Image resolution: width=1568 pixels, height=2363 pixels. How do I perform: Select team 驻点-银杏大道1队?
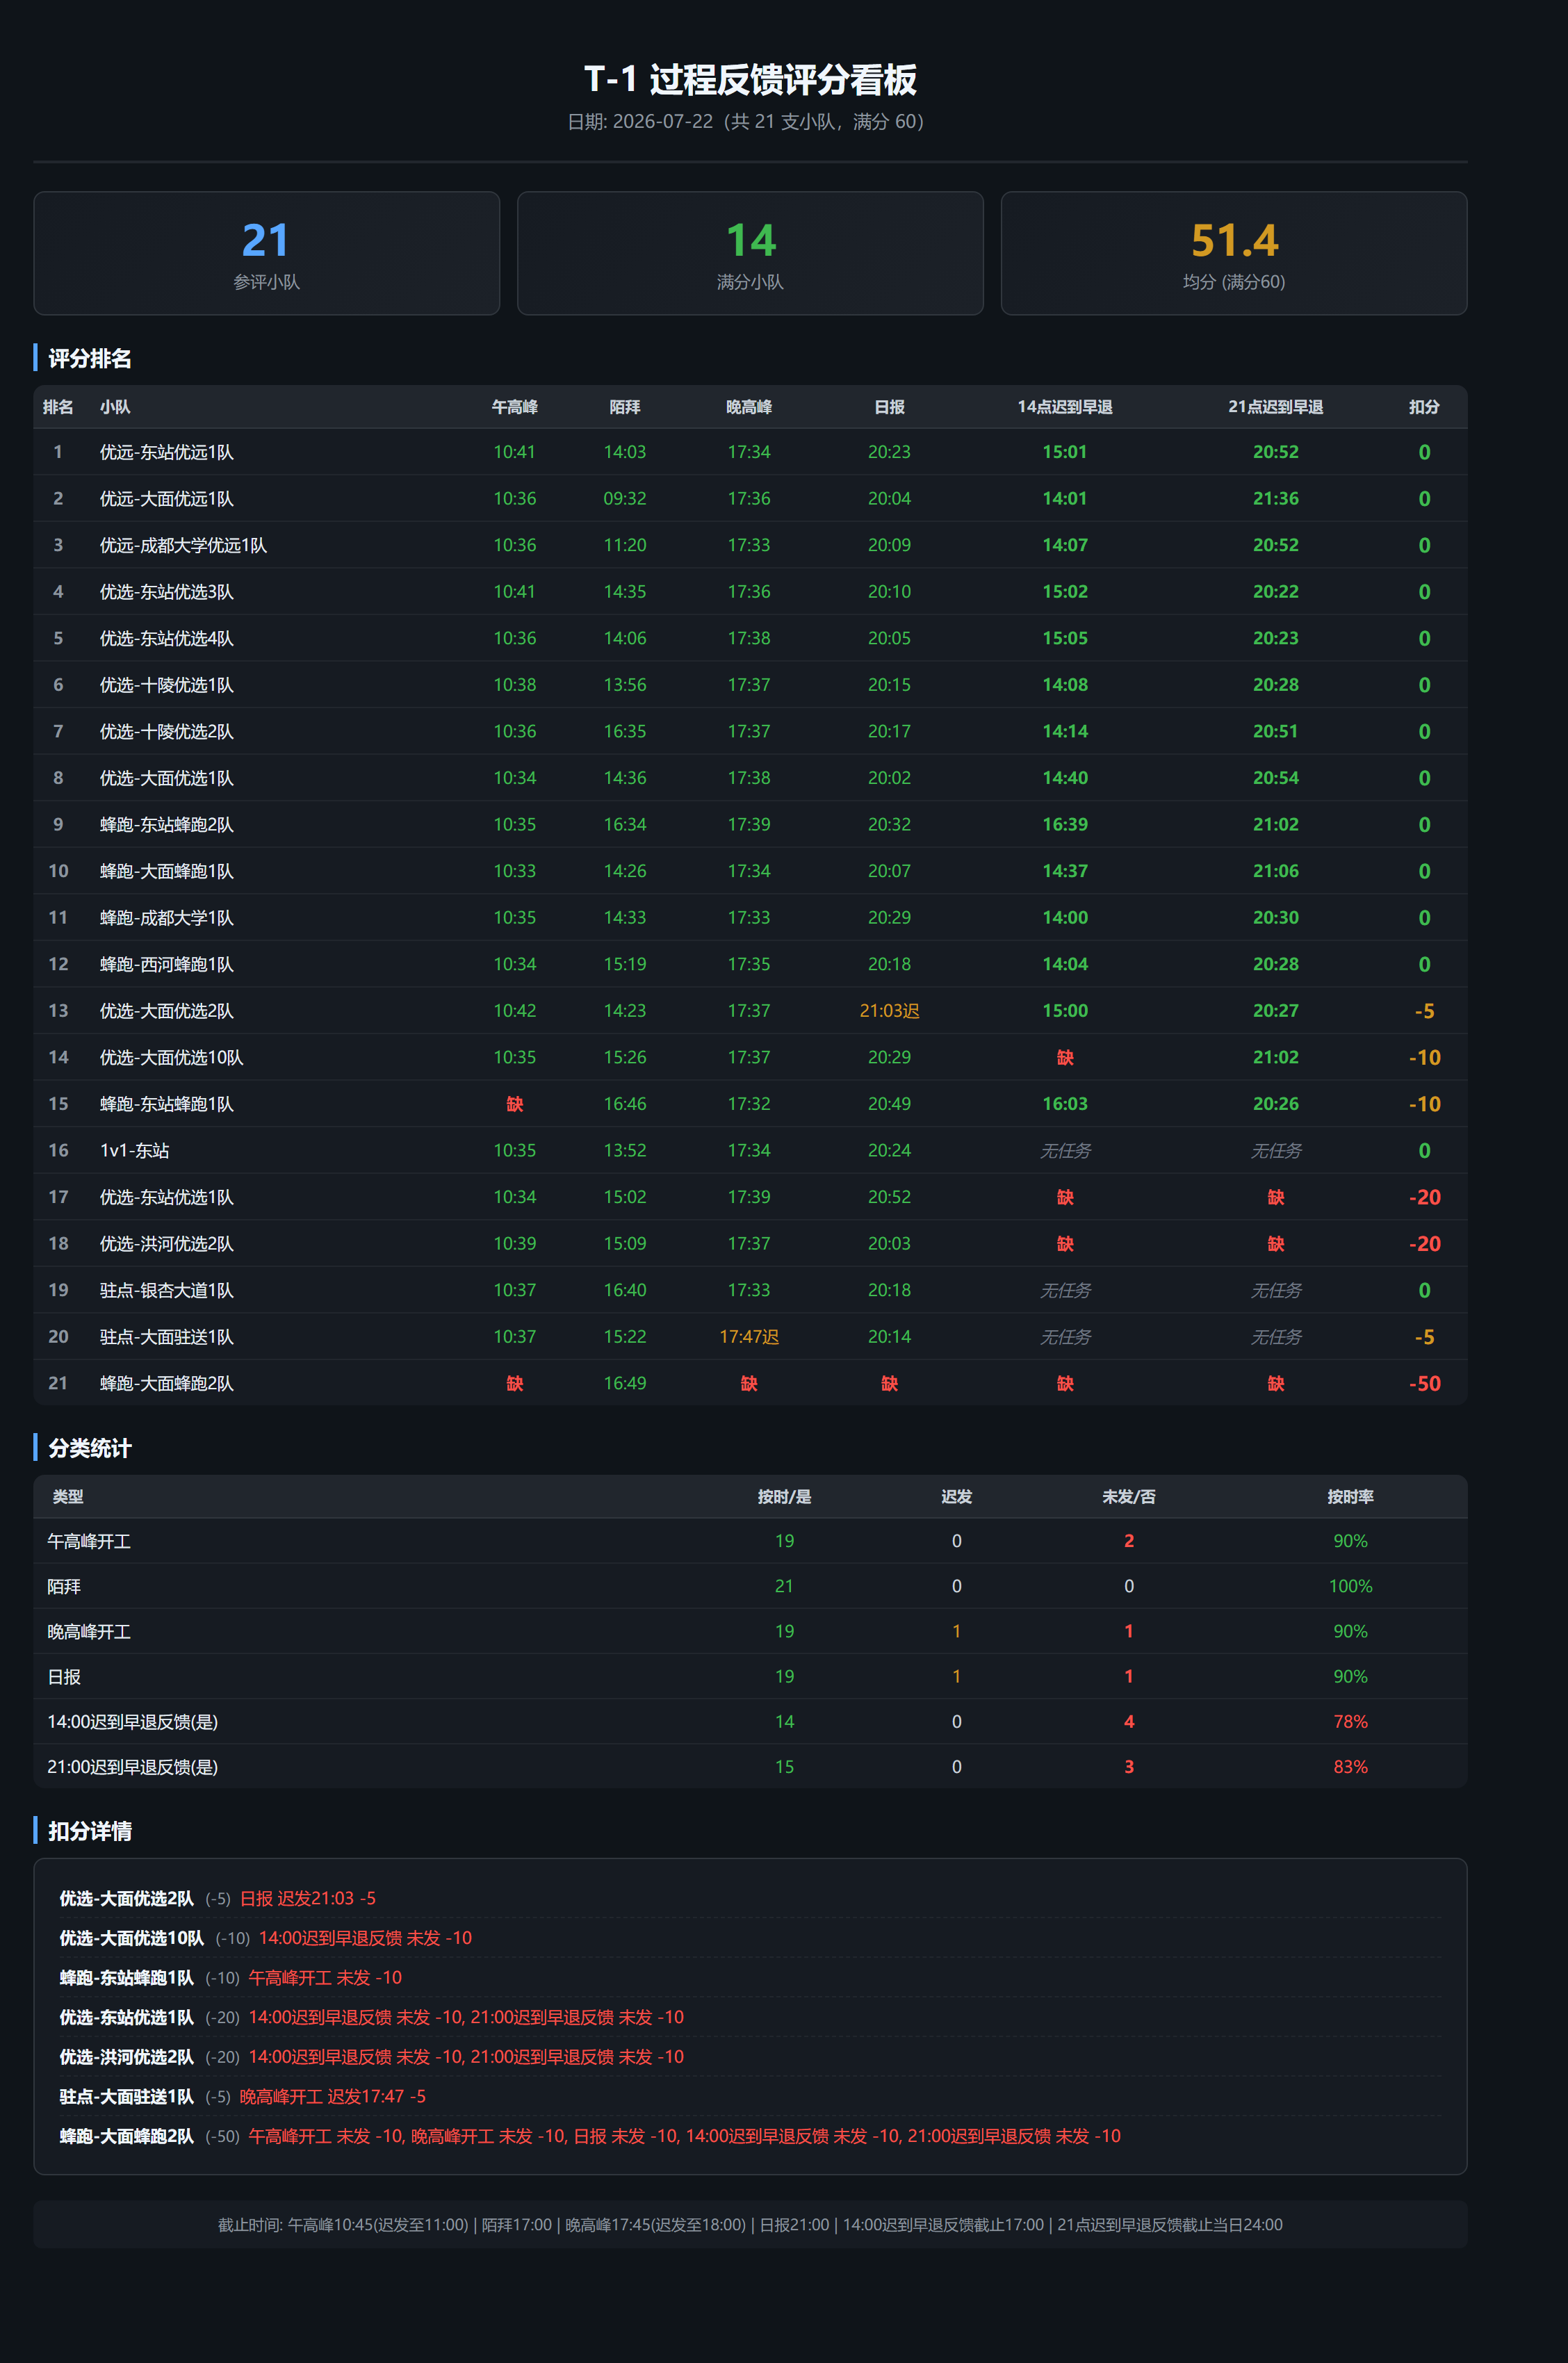pos(167,1290)
